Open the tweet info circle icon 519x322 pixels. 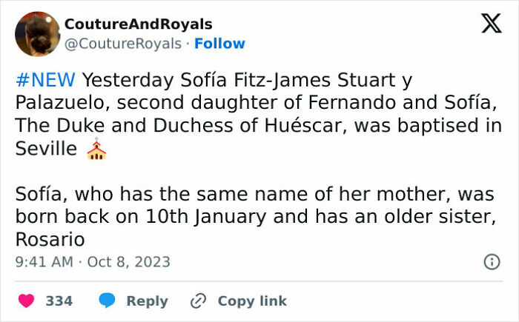pos(491,261)
